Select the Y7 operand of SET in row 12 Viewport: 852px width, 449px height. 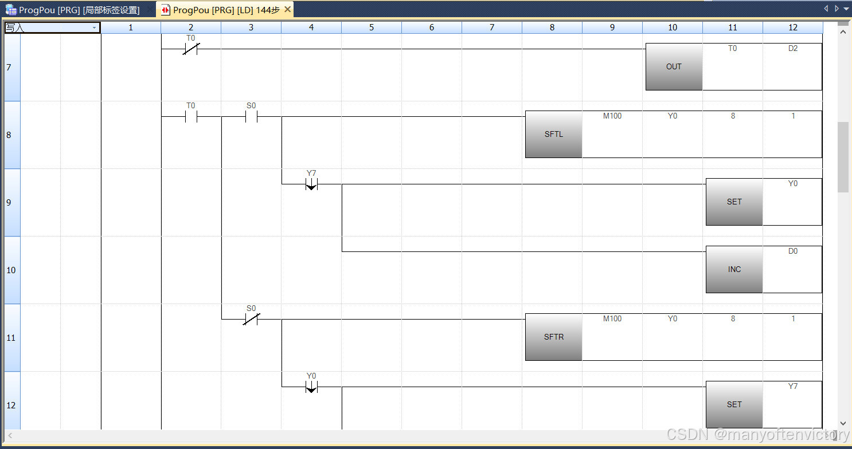point(793,387)
